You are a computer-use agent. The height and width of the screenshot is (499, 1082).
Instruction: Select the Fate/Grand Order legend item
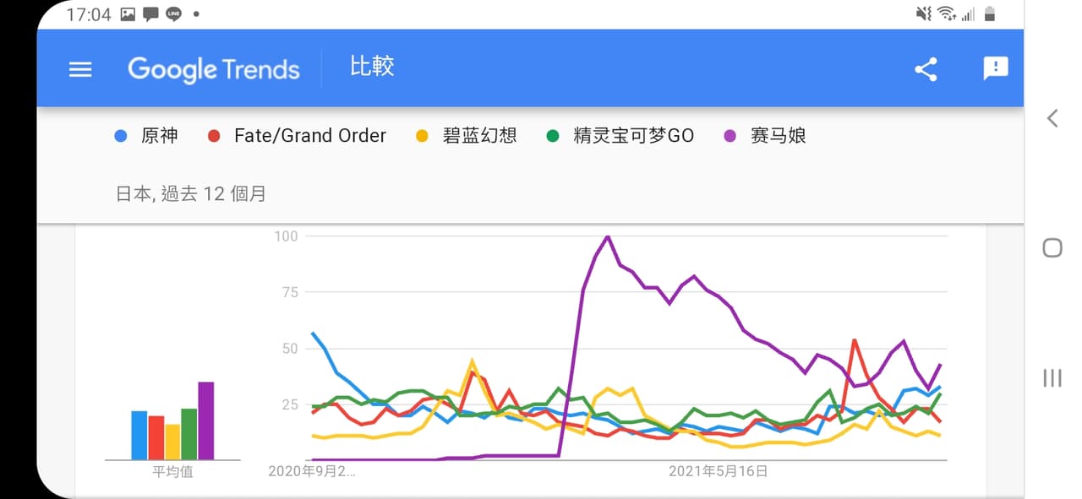(297, 135)
